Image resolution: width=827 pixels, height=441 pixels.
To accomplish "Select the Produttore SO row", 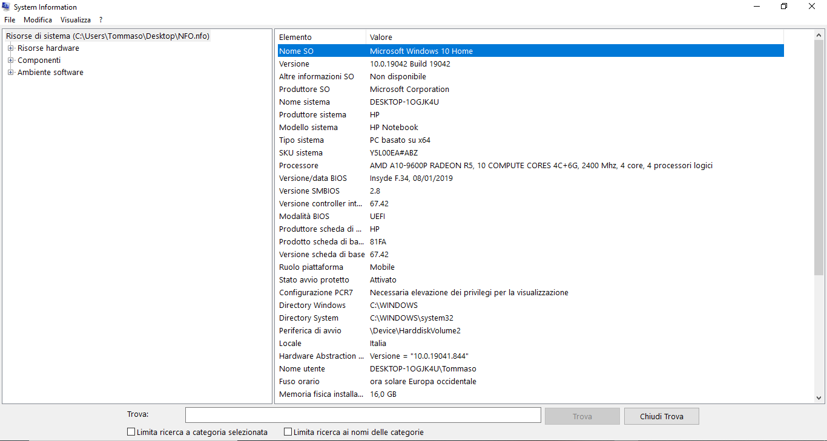I will click(x=531, y=89).
